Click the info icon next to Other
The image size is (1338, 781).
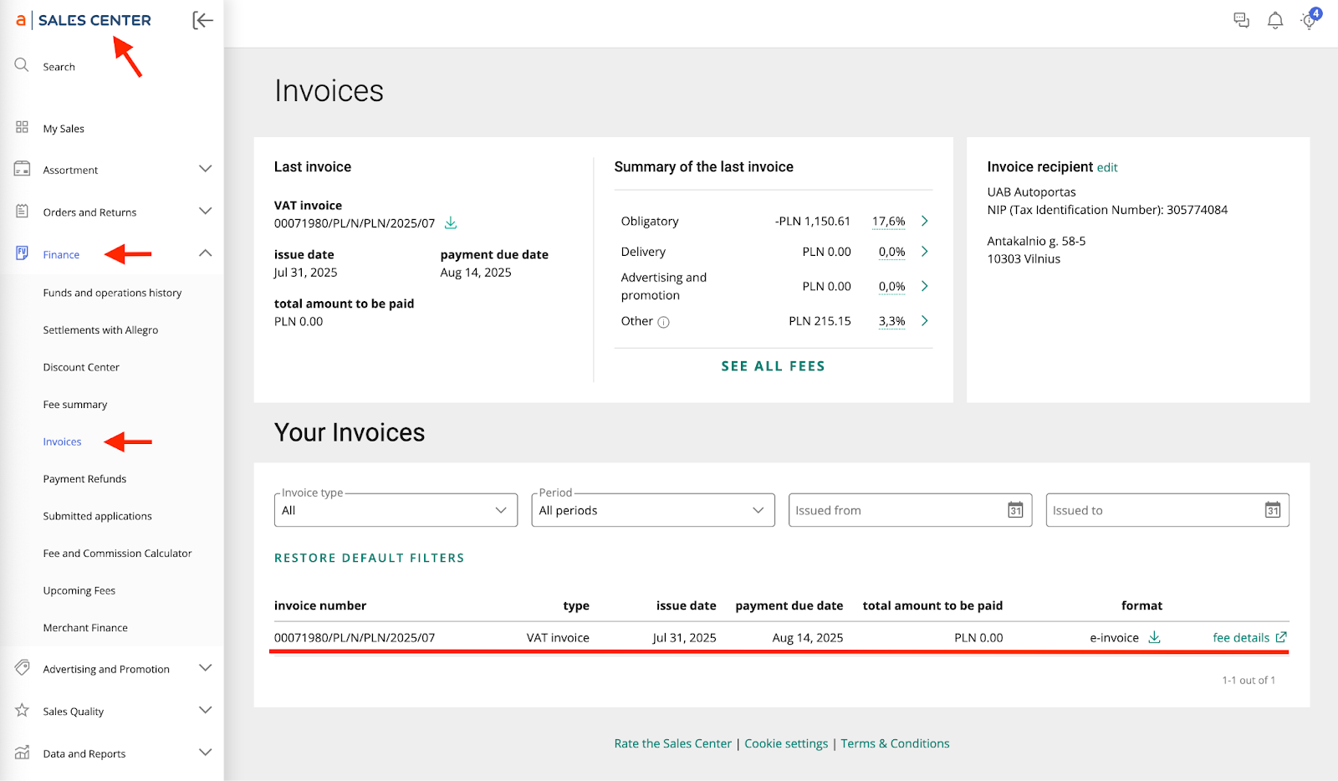[663, 322]
